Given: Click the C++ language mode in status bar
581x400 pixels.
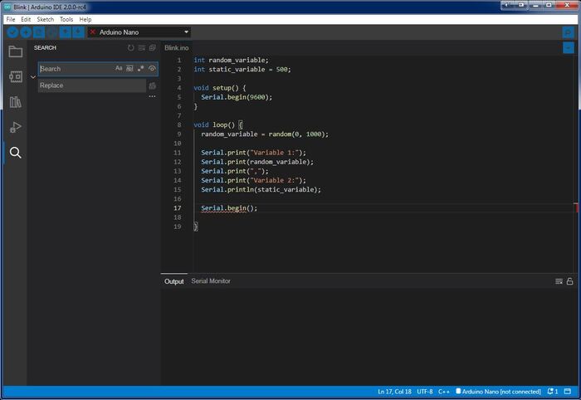Looking at the screenshot, I should (x=444, y=391).
